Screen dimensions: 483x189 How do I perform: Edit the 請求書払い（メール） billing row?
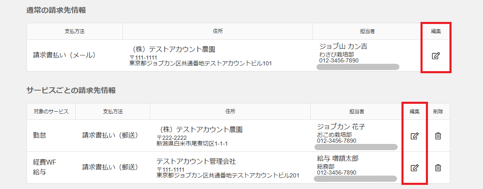point(435,55)
